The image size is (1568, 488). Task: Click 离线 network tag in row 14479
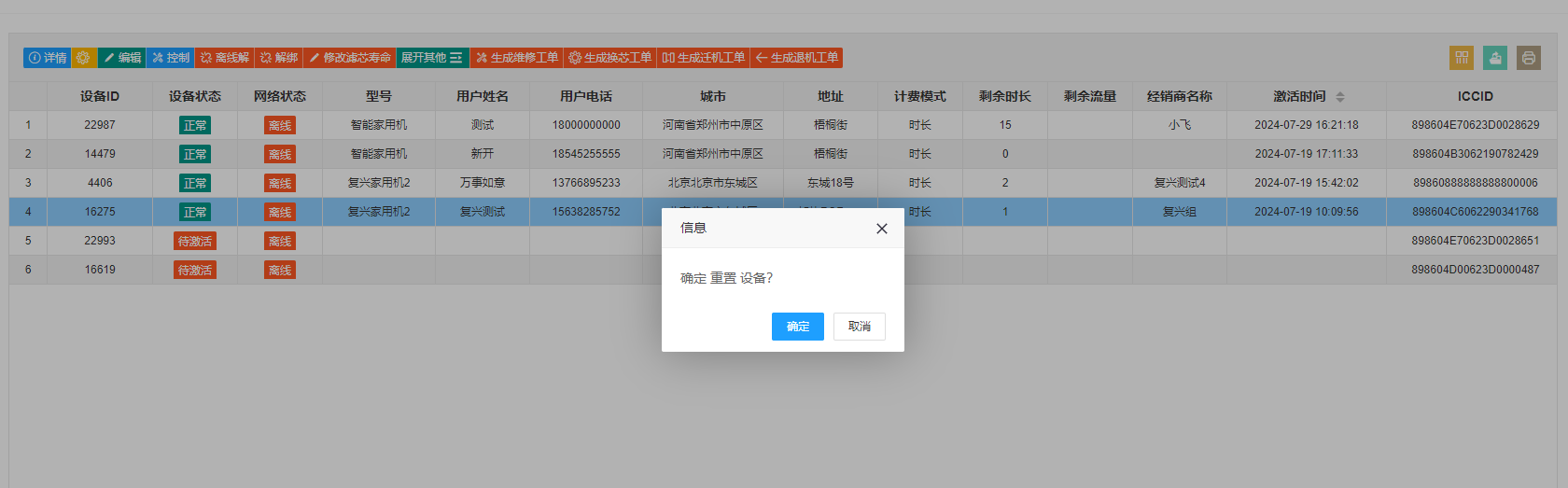[280, 154]
